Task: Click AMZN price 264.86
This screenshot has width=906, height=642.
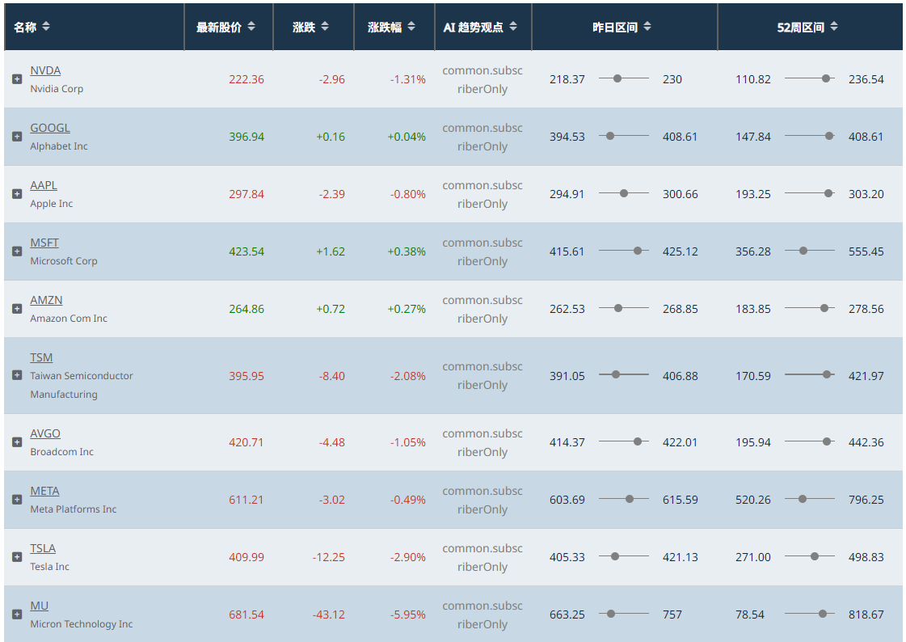Action: click(x=247, y=309)
